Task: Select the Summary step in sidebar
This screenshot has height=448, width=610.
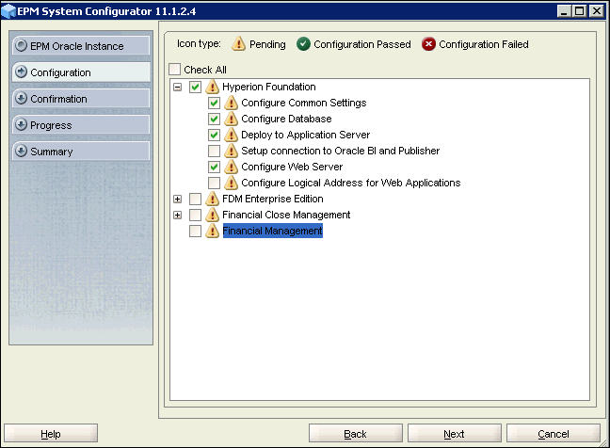Action: [81, 151]
